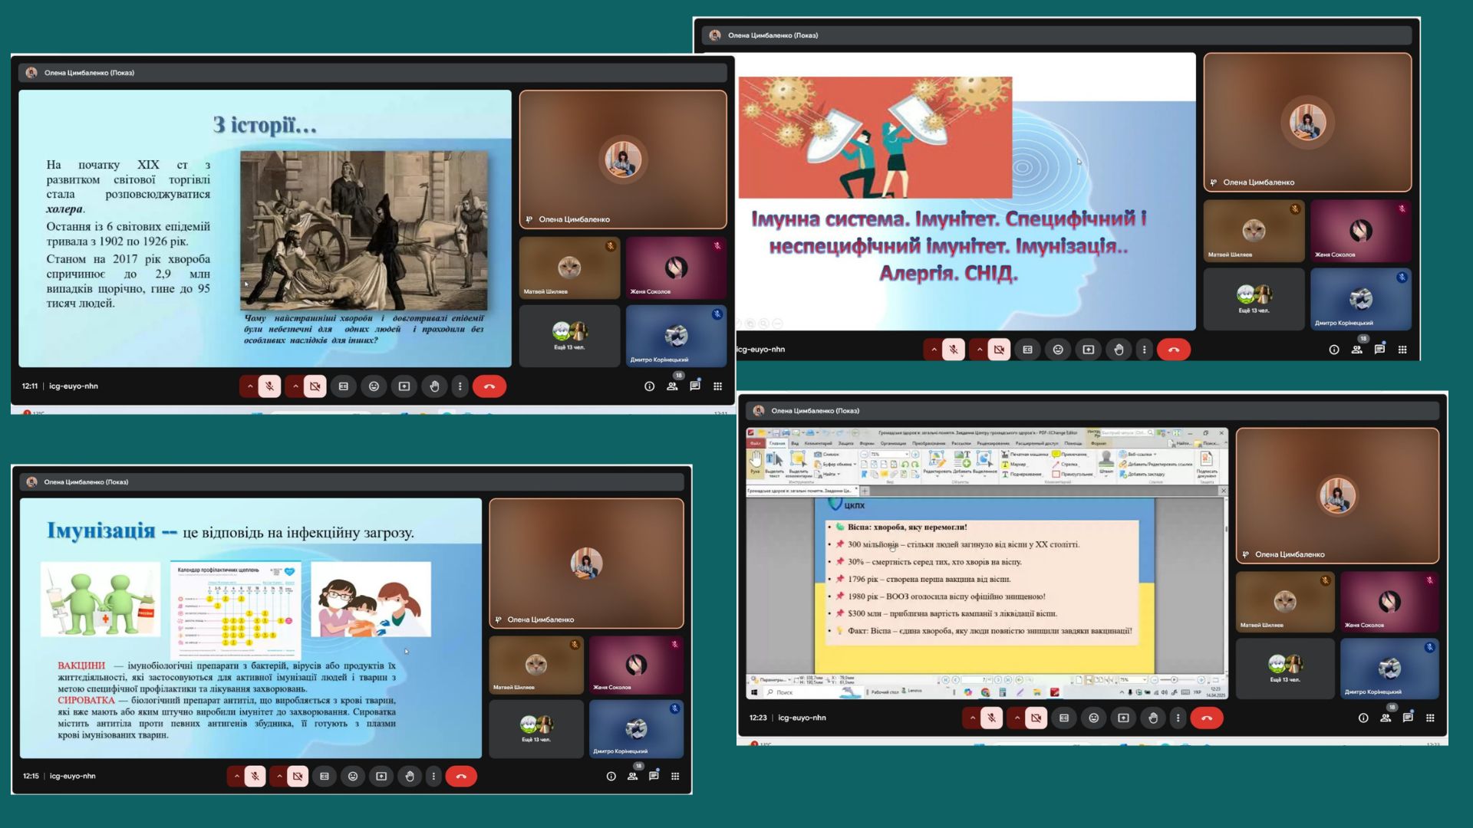Show meeting details in the 12:11 window
1473x828 pixels.
(649, 386)
